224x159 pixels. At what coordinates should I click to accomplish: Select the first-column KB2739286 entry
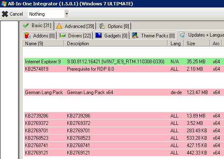[x=37, y=116]
